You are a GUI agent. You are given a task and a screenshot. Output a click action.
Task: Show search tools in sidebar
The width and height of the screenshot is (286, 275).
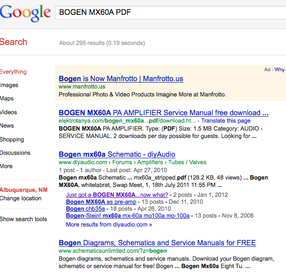(23, 219)
